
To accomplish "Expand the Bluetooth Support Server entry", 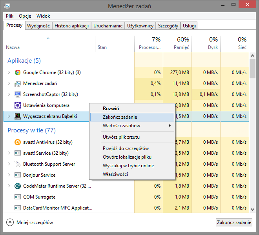I will [x=9, y=164].
